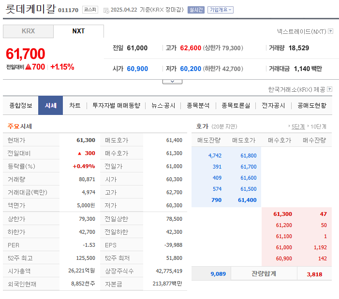Viewport: 339px width, 299px height.
Task: Click the 거래량 value 18,529
Action: point(299,48)
